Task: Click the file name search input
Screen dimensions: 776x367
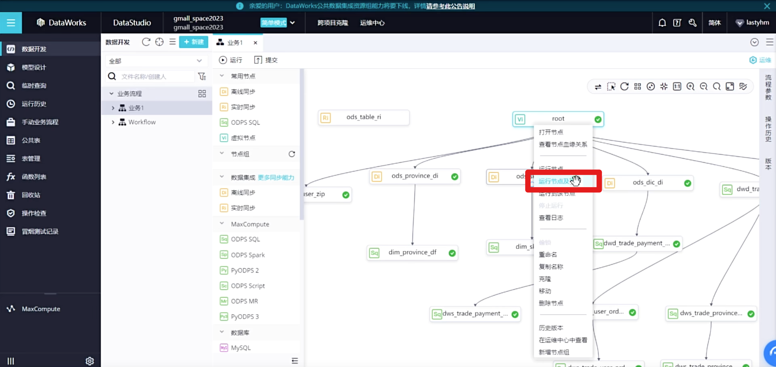Action: [157, 76]
